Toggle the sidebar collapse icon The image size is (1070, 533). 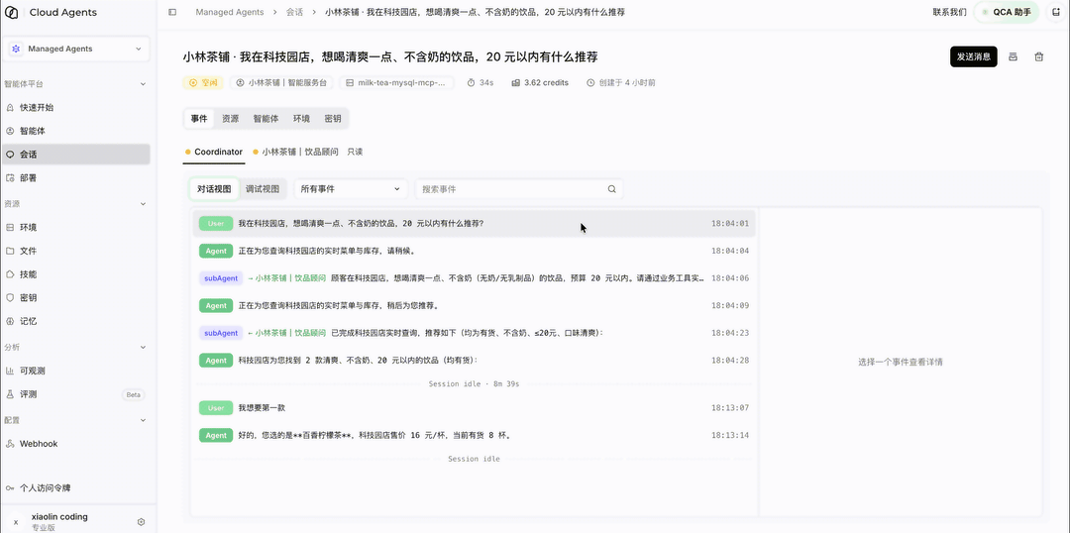(x=172, y=12)
